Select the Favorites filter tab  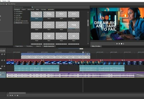[51, 9]
